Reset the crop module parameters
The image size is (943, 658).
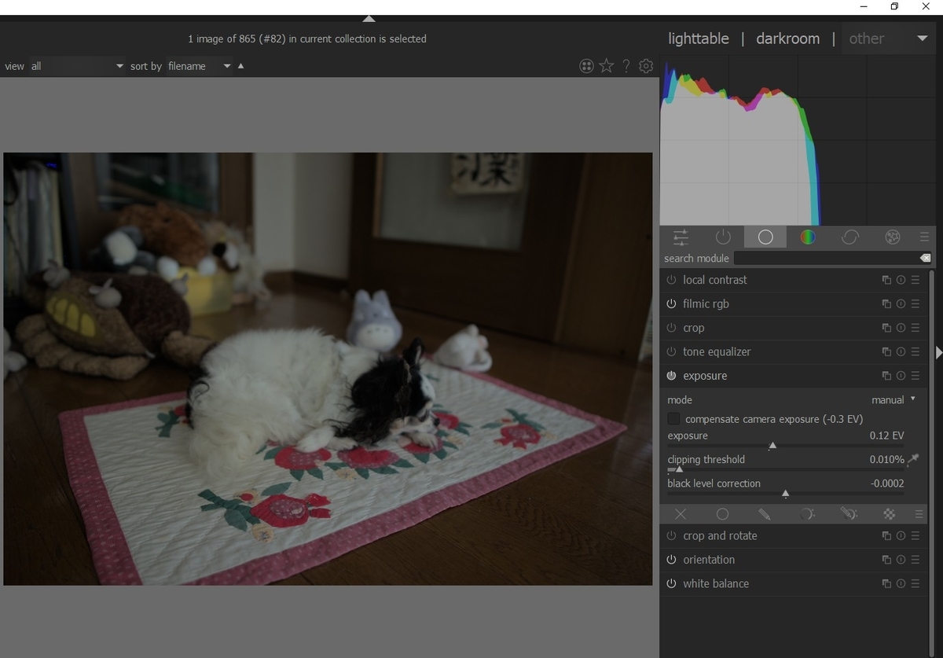tap(901, 328)
